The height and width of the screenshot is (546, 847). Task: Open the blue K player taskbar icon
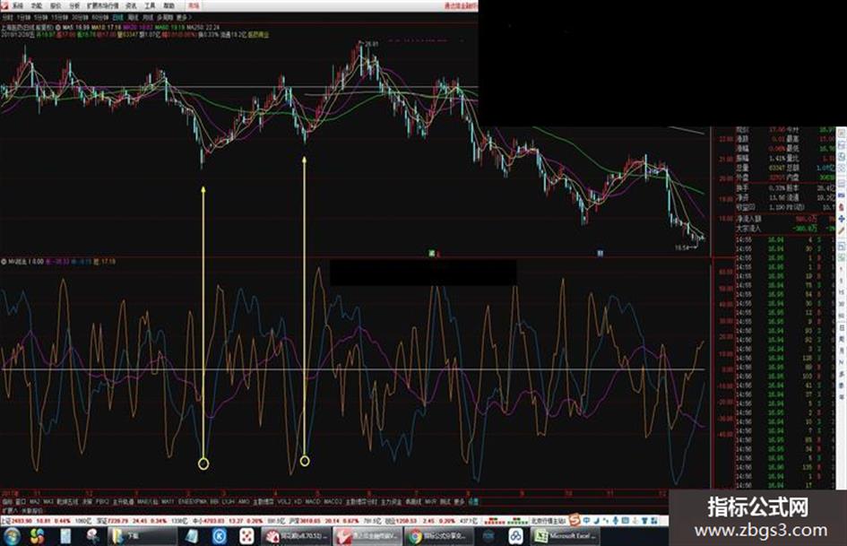[x=220, y=536]
